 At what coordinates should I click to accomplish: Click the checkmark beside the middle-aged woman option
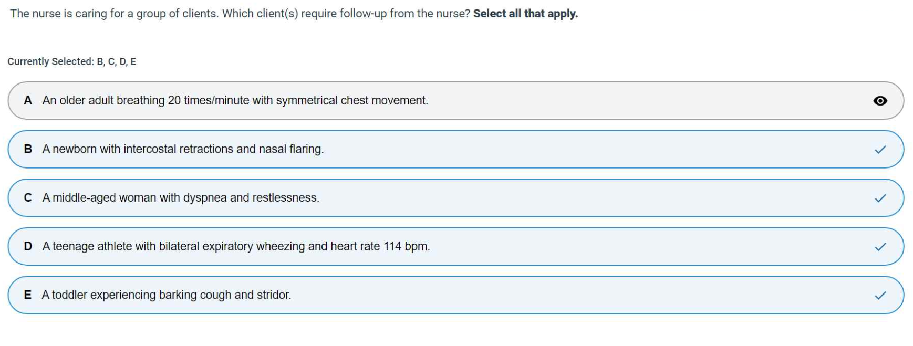pos(880,198)
